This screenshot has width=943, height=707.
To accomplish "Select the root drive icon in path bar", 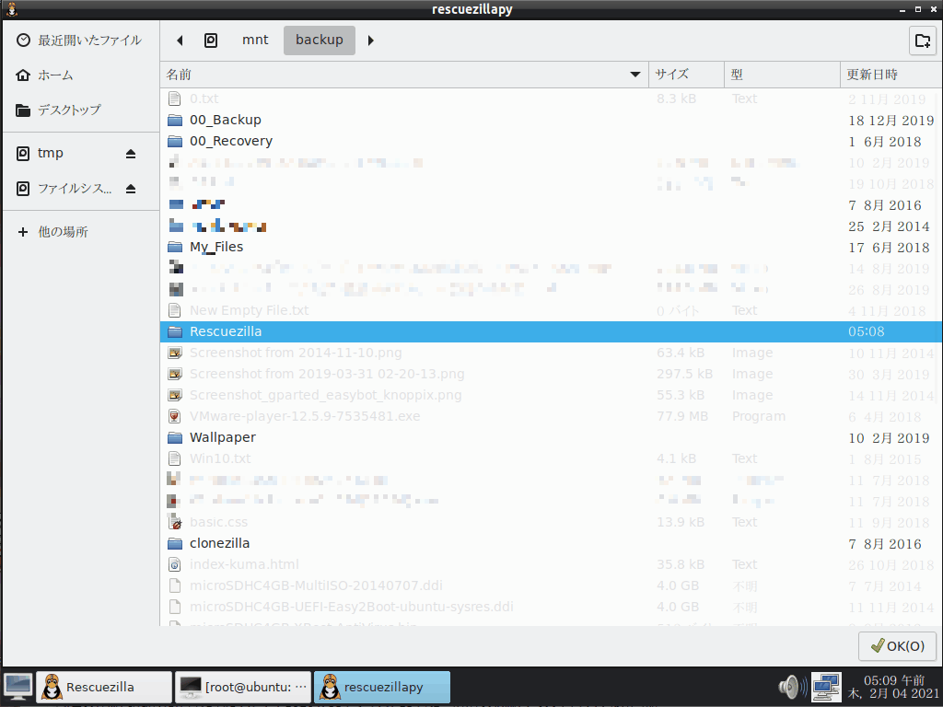I will point(211,41).
